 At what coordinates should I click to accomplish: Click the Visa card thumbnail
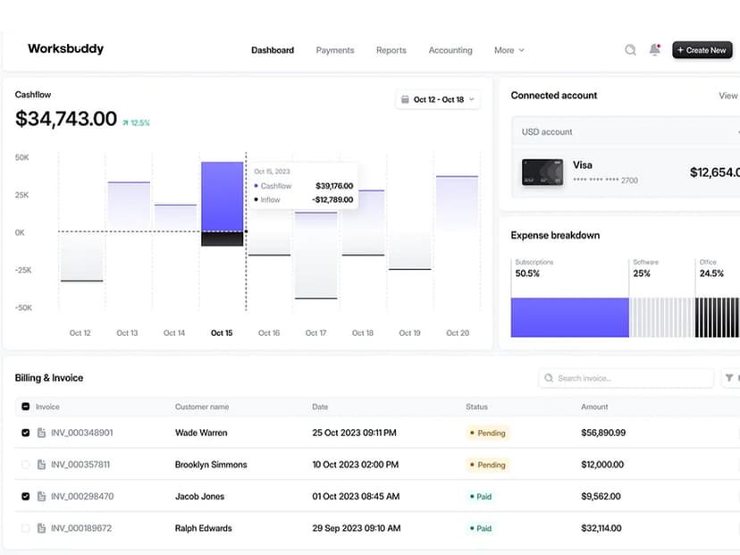coord(542,172)
